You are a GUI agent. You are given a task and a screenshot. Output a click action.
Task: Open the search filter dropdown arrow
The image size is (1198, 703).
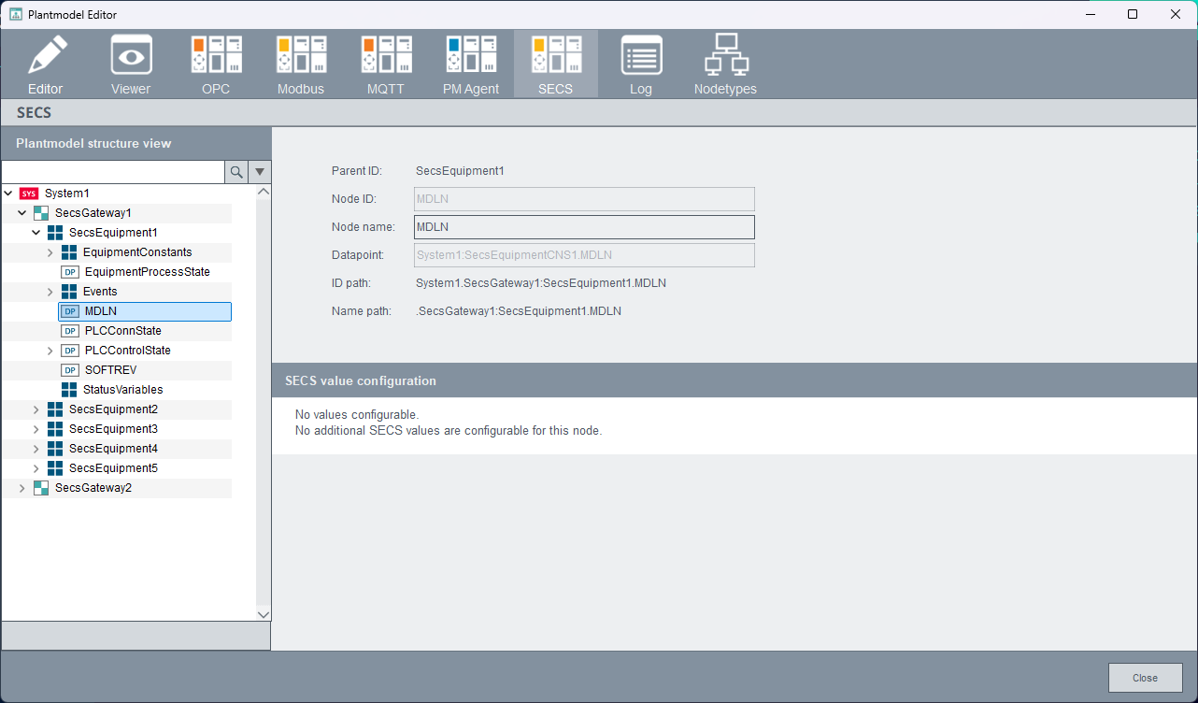click(x=260, y=172)
